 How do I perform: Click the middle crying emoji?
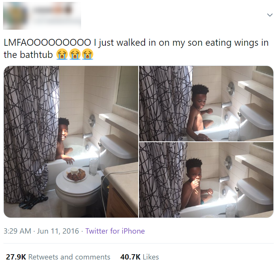(75, 54)
